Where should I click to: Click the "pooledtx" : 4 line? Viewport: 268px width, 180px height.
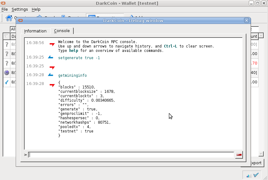coord(75,127)
